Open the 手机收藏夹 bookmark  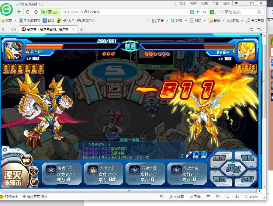pyautogui.click(x=30, y=21)
